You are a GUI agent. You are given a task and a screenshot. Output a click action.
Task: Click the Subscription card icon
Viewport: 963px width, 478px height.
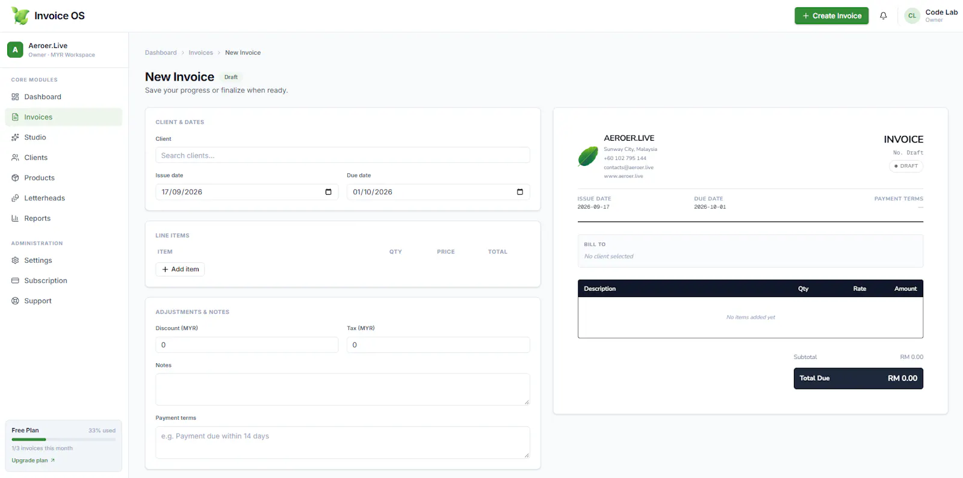pos(15,281)
